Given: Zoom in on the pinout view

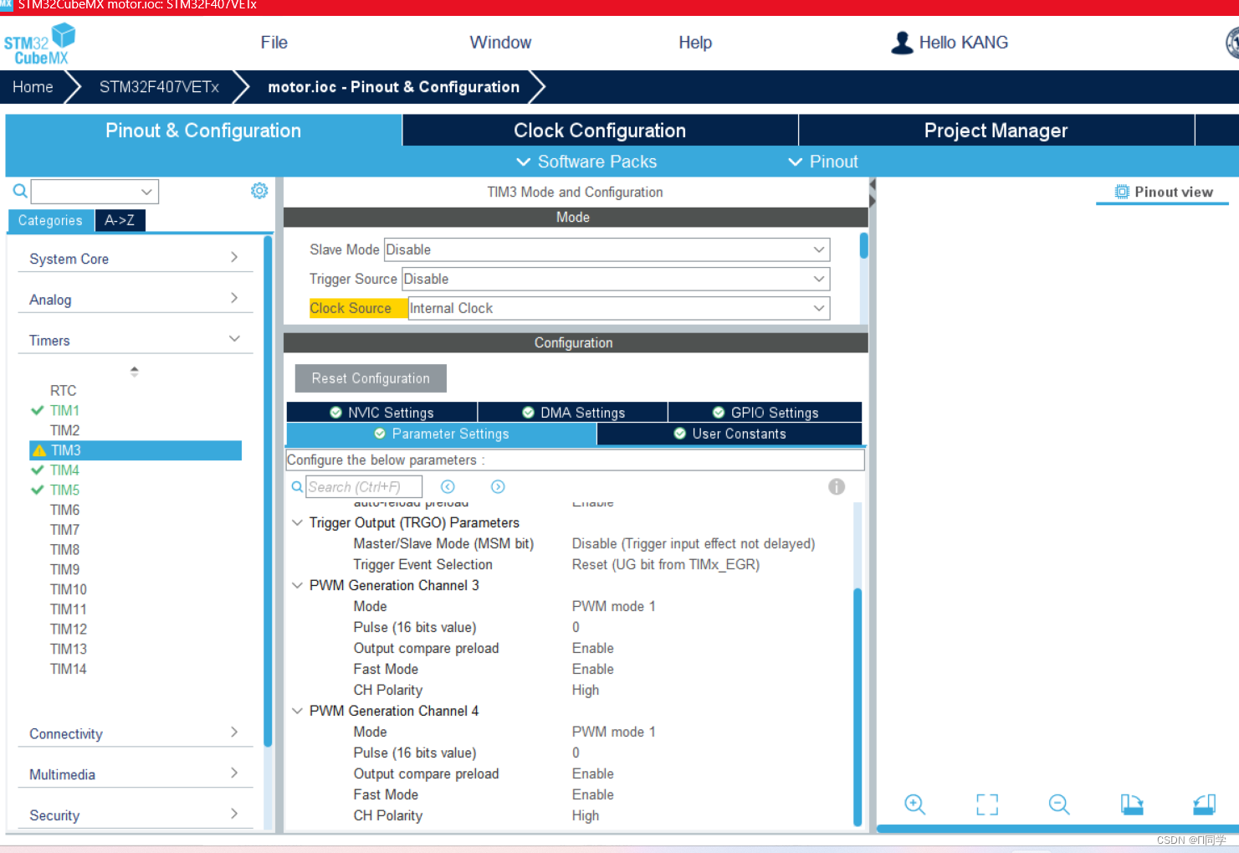Looking at the screenshot, I should [914, 804].
